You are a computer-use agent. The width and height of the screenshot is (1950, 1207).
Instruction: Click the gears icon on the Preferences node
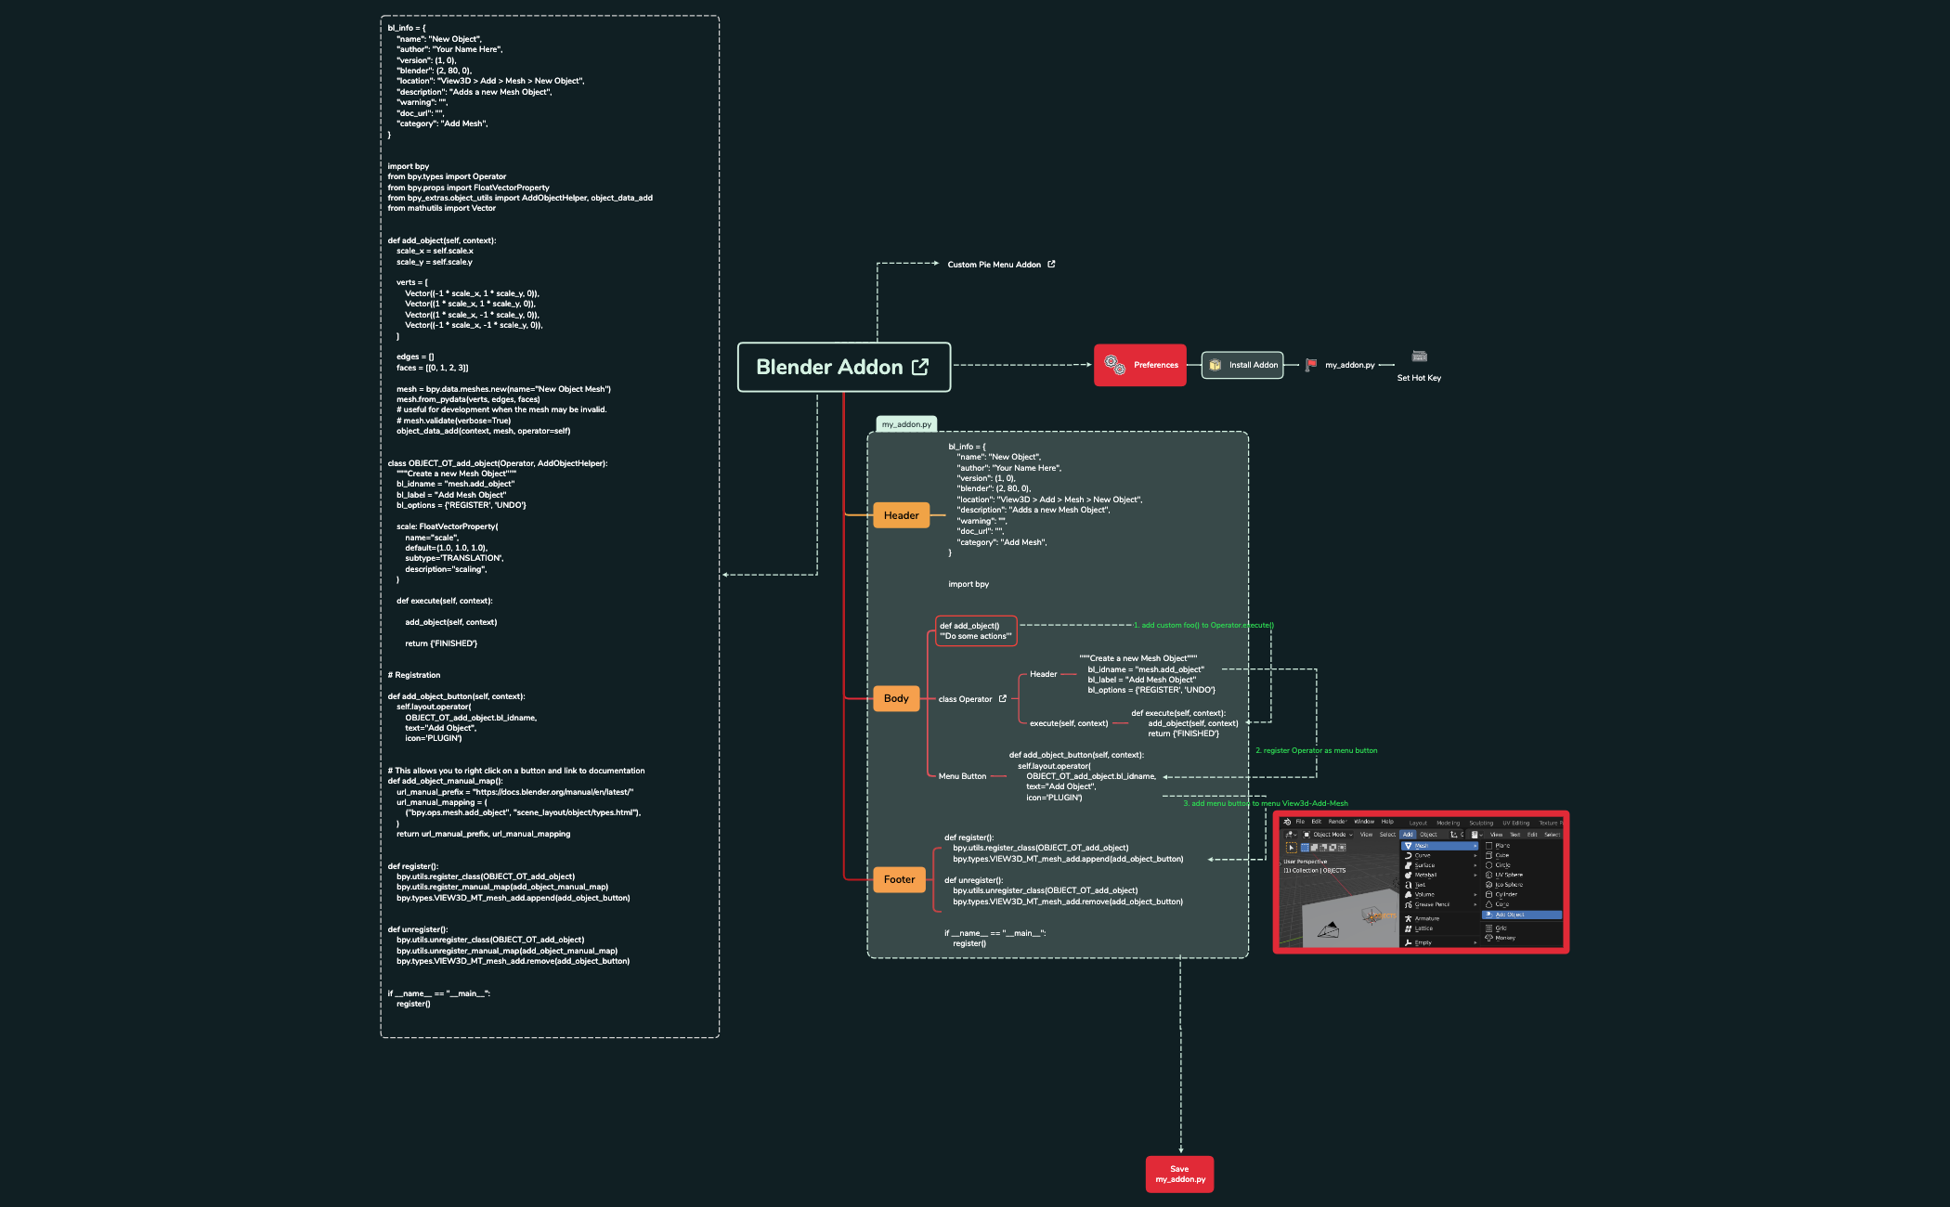(x=1114, y=366)
